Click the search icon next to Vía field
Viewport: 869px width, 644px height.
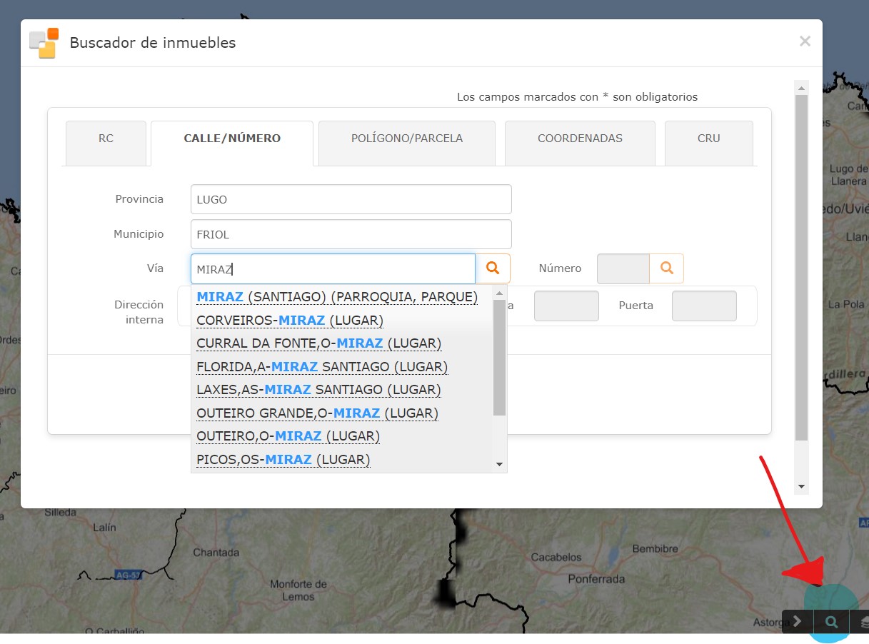(x=493, y=268)
